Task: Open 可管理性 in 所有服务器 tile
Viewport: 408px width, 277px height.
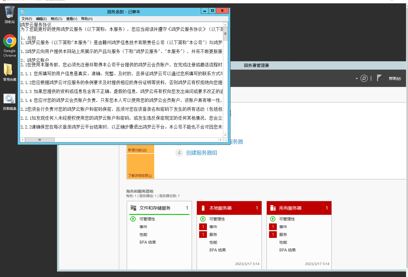Action: [x=287, y=219]
